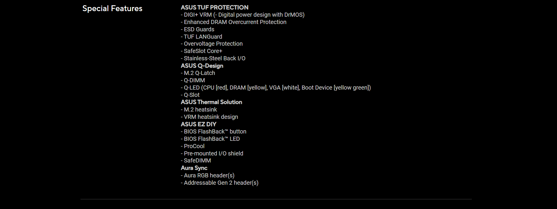Select the ASUS TUF PROTECTION heading
Image resolution: width=557 pixels, height=209 pixels.
pos(215,7)
